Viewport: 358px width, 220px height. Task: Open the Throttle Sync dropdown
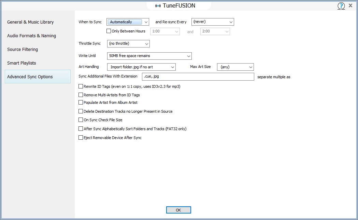[x=128, y=44]
